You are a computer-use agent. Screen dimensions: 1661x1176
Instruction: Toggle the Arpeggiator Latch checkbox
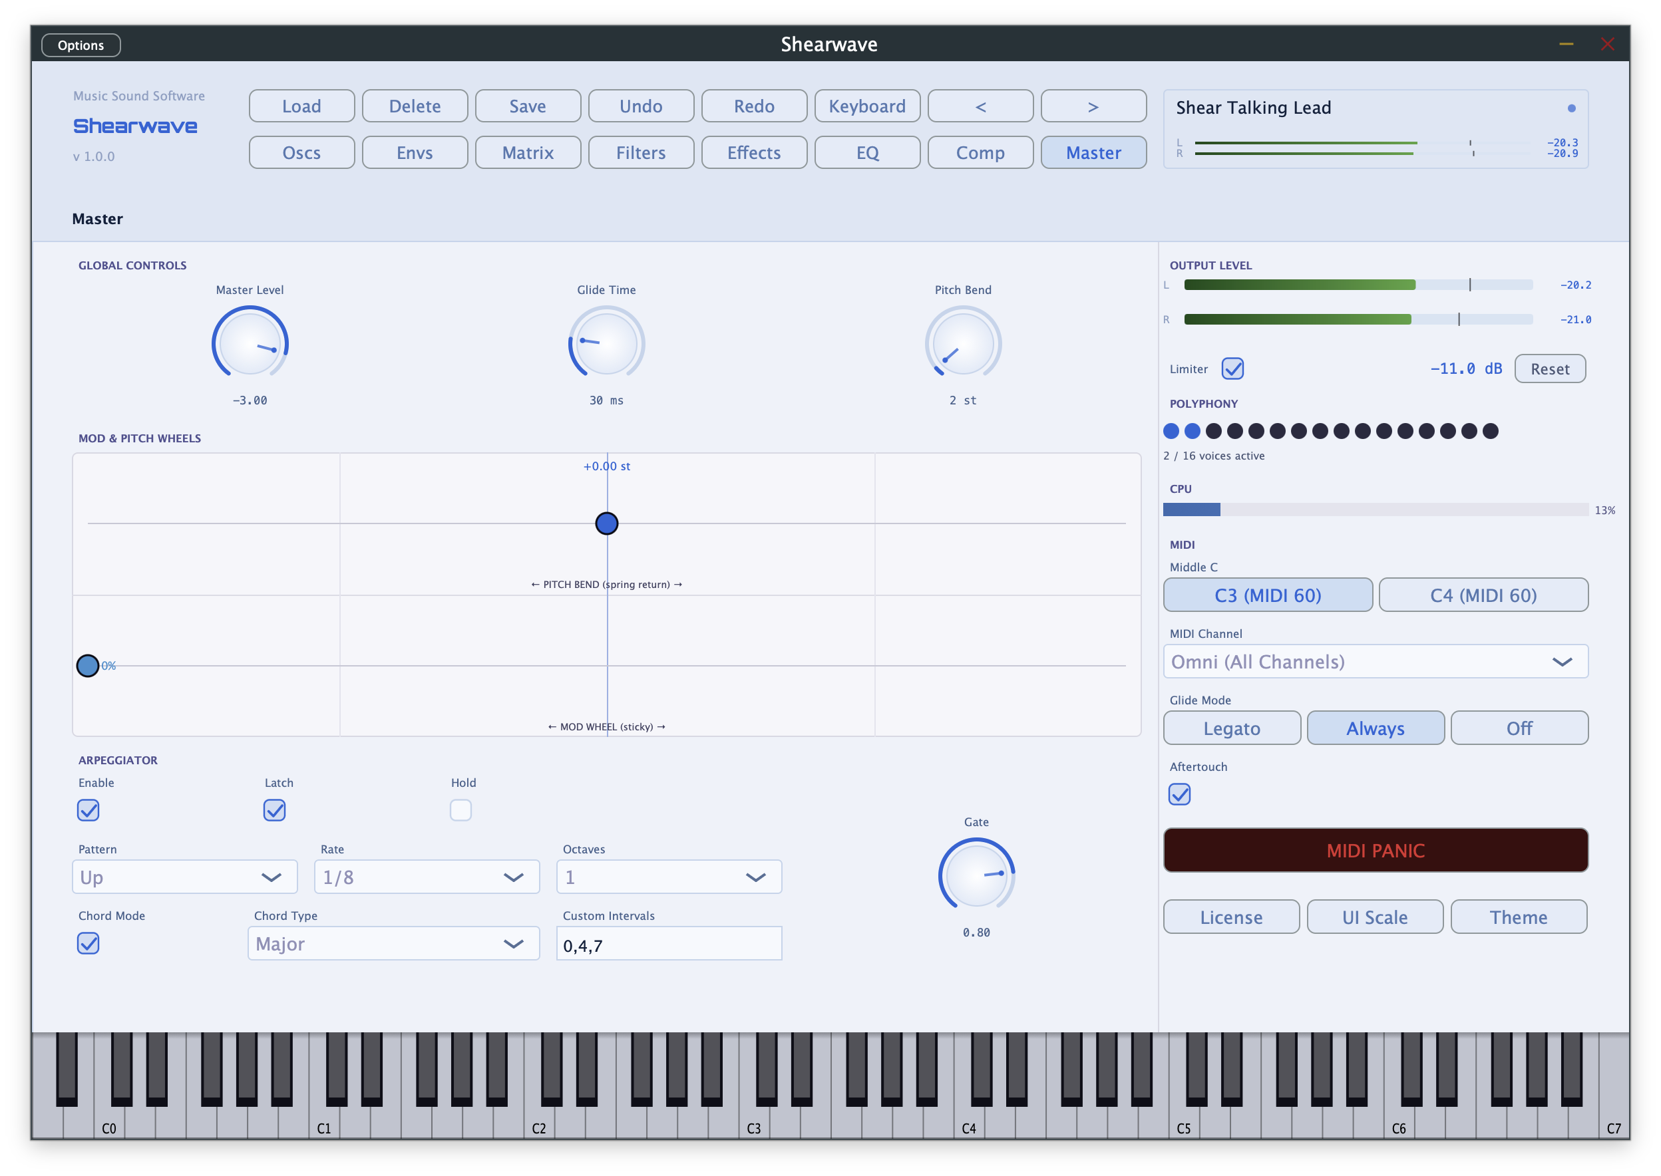click(x=275, y=809)
